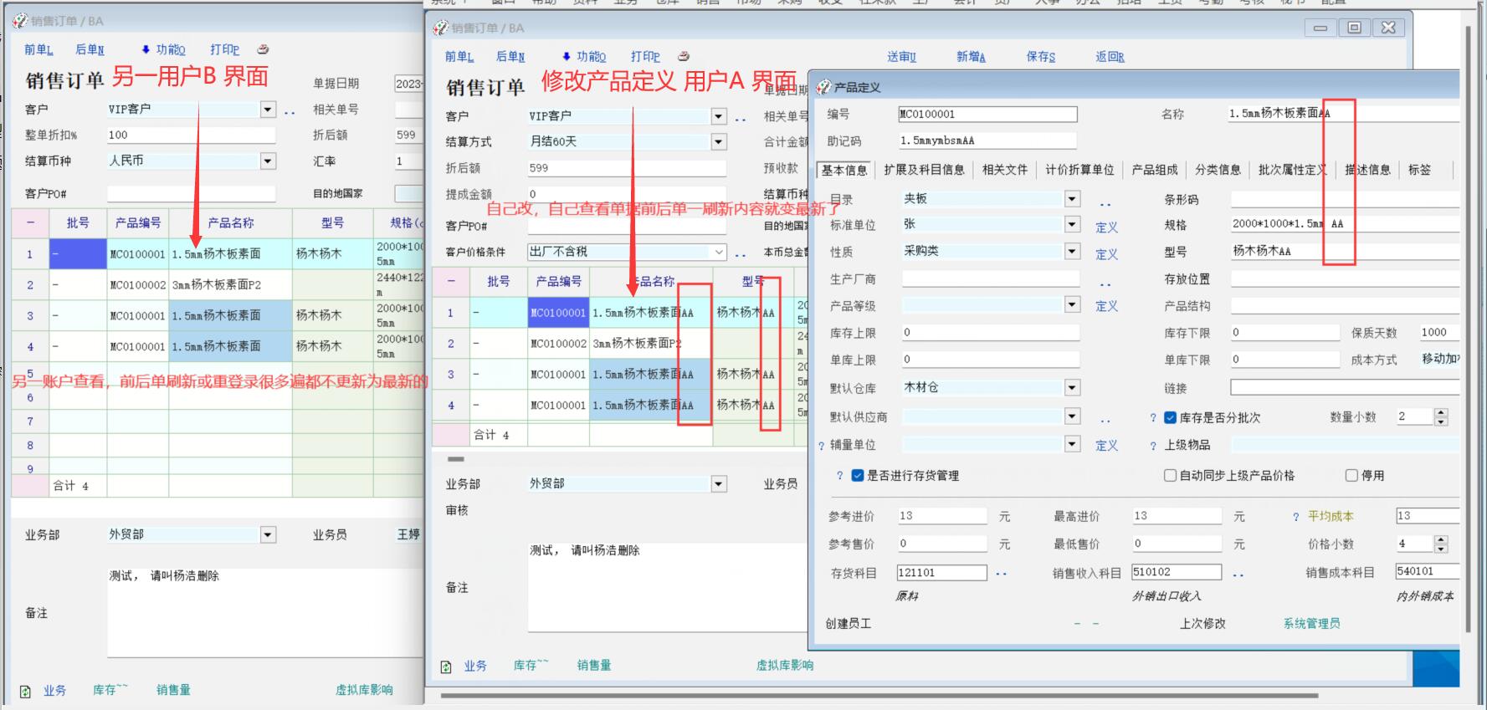Open the 默认仓库 dropdown showing 木材仓
The image size is (1487, 710).
click(x=1072, y=387)
